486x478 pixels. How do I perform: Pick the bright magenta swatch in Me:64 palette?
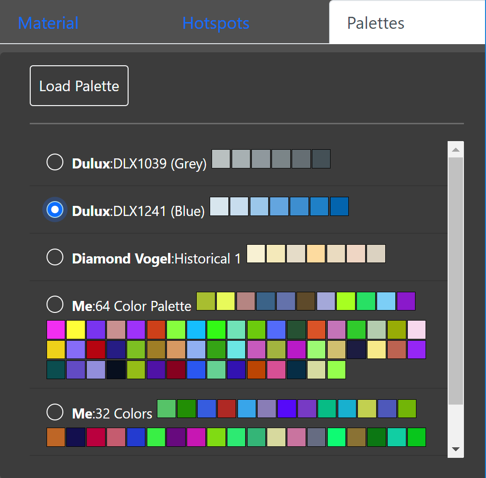[56, 330]
